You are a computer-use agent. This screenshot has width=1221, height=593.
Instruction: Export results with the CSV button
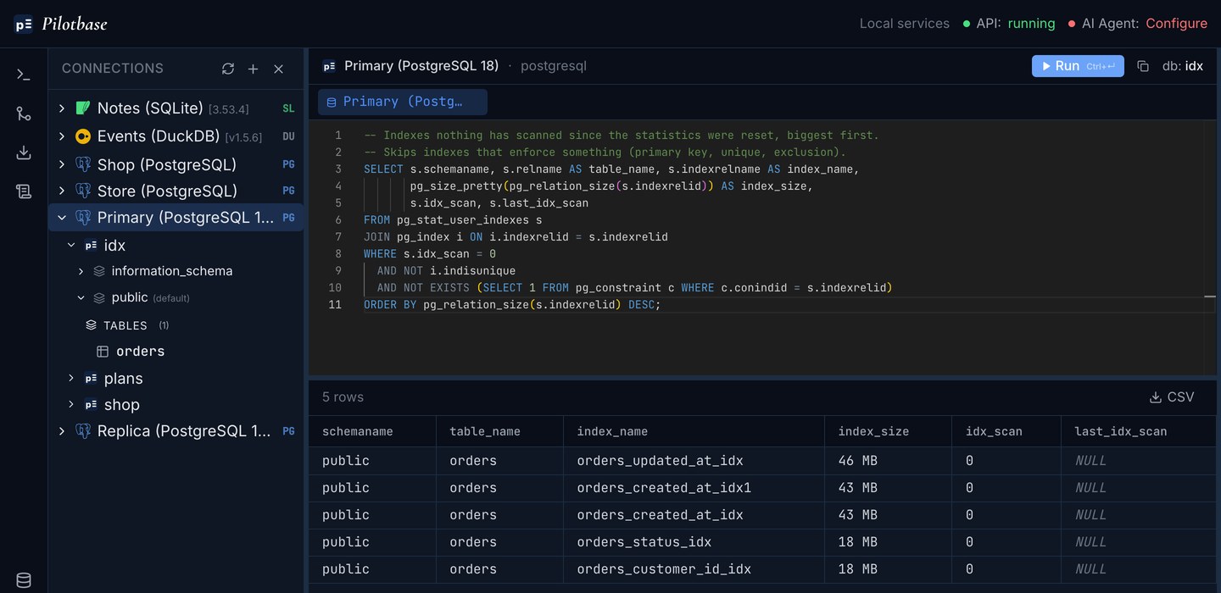1172,397
